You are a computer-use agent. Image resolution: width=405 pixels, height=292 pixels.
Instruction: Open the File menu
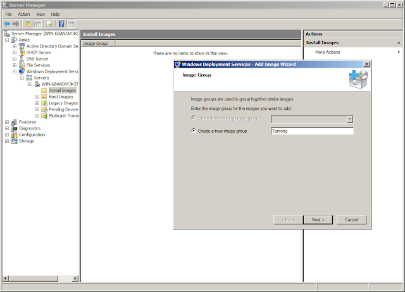(8, 14)
